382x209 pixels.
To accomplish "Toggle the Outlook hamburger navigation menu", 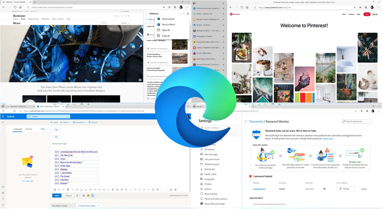I will coord(3,122).
